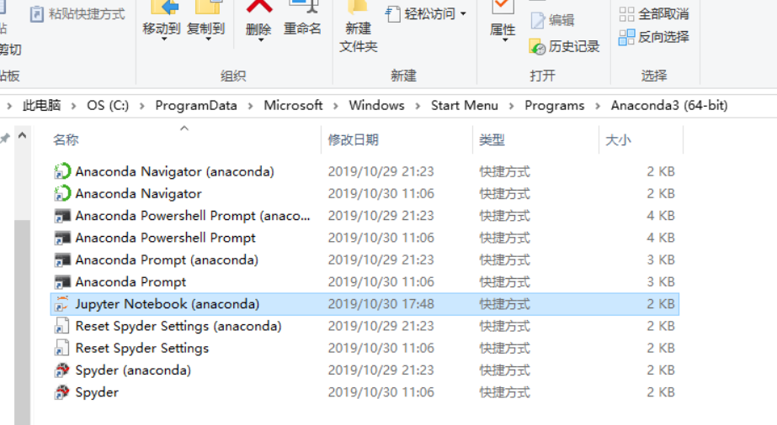
Task: Click the Deselect all (全部取消) icon
Action: [626, 13]
